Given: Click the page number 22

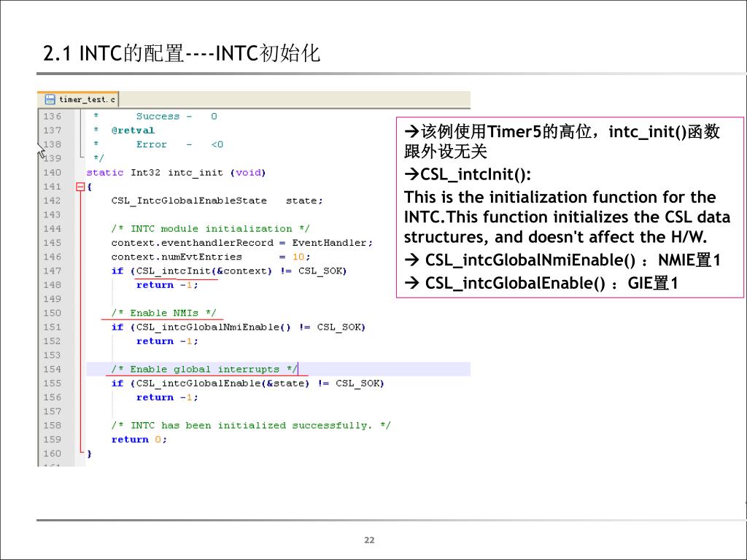Looking at the screenshot, I should pos(369,540).
